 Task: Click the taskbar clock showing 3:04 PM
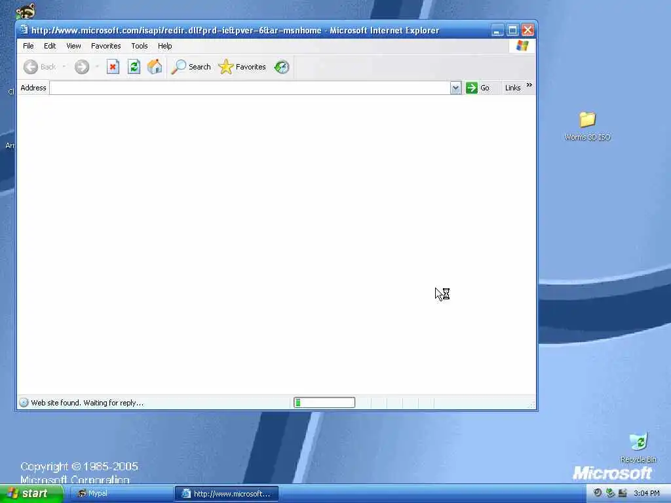click(x=647, y=494)
